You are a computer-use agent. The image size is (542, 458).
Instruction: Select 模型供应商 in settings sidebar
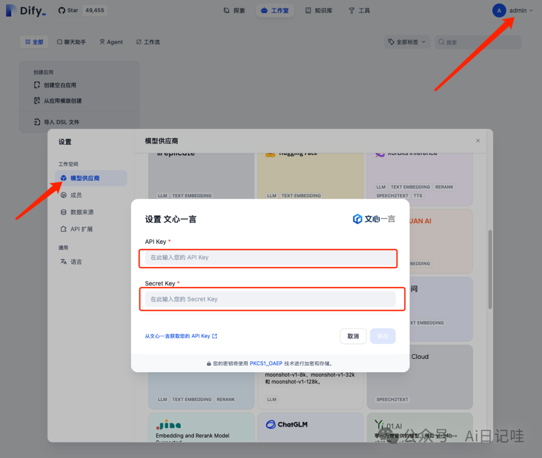click(91, 178)
